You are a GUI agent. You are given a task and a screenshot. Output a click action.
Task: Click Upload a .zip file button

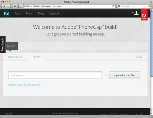[125, 75]
